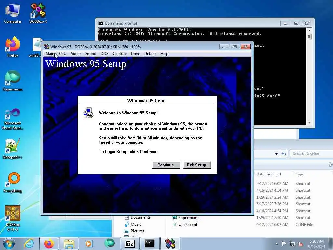The width and height of the screenshot is (333, 250).
Task: Select the Everything desktop shortcut
Action: pyautogui.click(x=13, y=182)
